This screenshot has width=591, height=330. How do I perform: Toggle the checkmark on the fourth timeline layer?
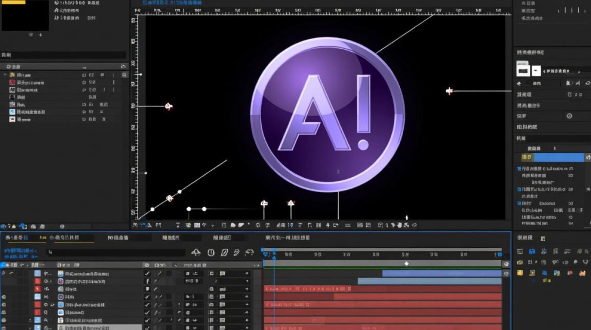pyautogui.click(x=147, y=297)
